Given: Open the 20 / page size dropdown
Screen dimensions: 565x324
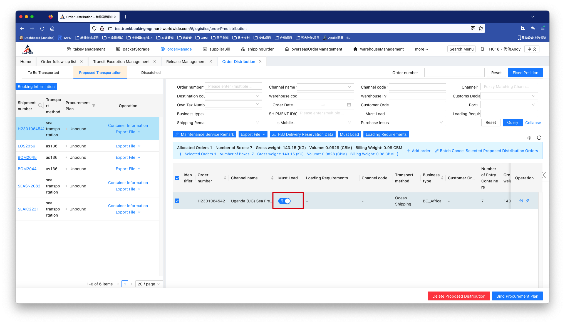Looking at the screenshot, I should 149,284.
